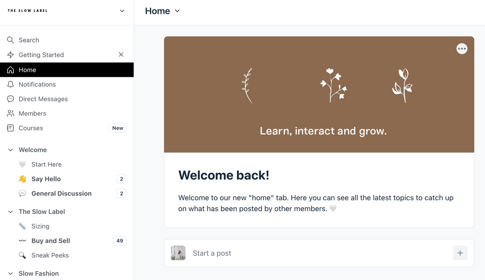Click the three-dot banner options button
This screenshot has width=485, height=280.
click(462, 49)
